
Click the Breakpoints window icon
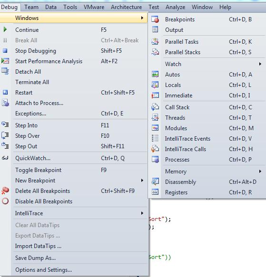click(155, 19)
